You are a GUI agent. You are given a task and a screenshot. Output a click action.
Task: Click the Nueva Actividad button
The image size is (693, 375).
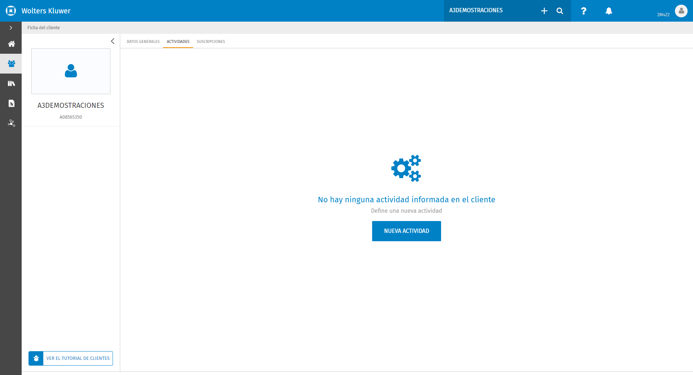pyautogui.click(x=406, y=231)
